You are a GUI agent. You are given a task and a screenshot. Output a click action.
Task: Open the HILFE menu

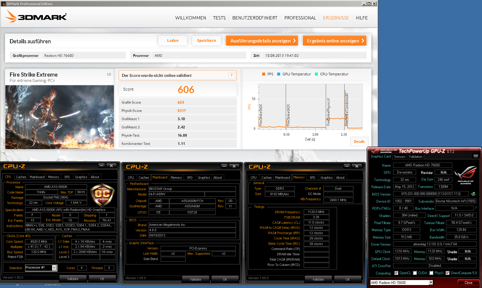[x=362, y=18]
